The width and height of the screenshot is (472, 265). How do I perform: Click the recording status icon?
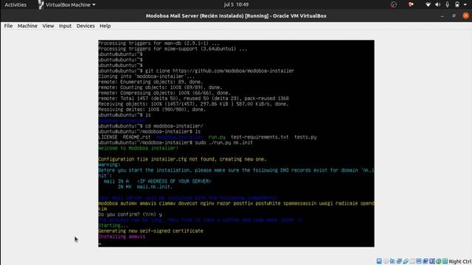pos(426,261)
